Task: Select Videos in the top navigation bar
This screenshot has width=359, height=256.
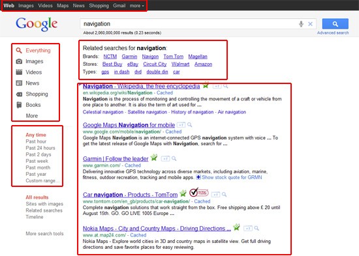Action: [x=45, y=6]
